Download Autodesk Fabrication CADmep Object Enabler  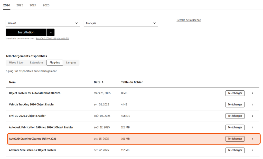coord(235,128)
